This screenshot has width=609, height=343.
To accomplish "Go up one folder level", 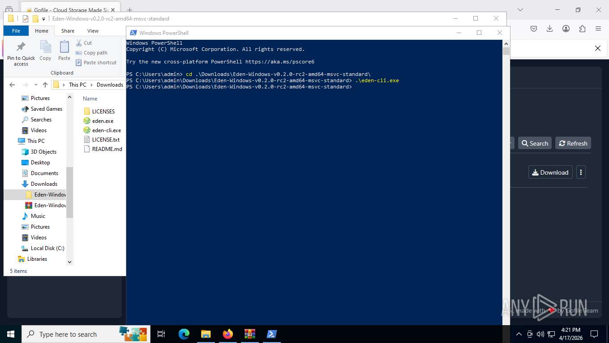I will (45, 85).
